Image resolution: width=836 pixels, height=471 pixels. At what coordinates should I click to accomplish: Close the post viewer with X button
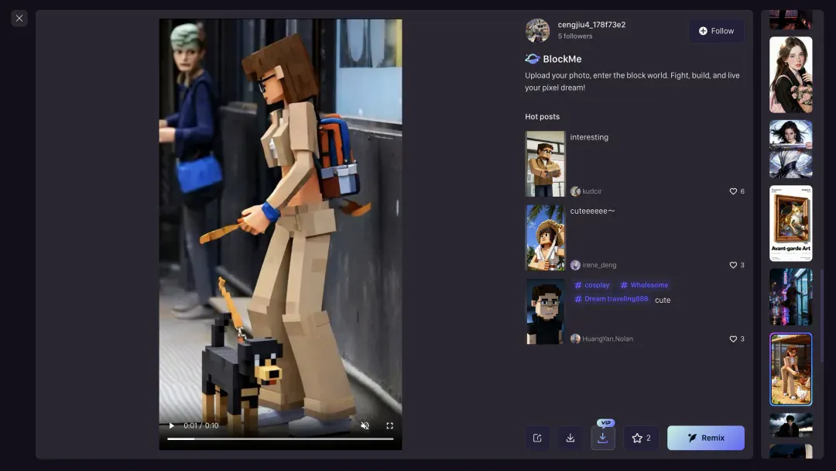coord(19,18)
